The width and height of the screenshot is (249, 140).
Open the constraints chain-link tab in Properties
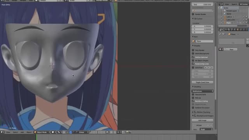[x=241, y=30]
